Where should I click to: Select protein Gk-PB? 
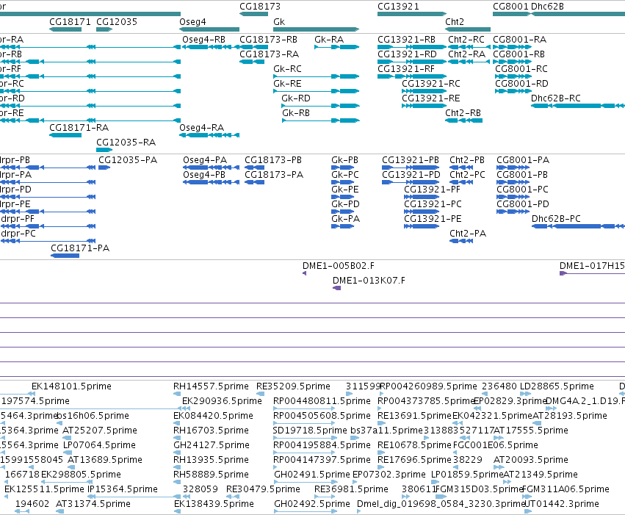(344, 160)
